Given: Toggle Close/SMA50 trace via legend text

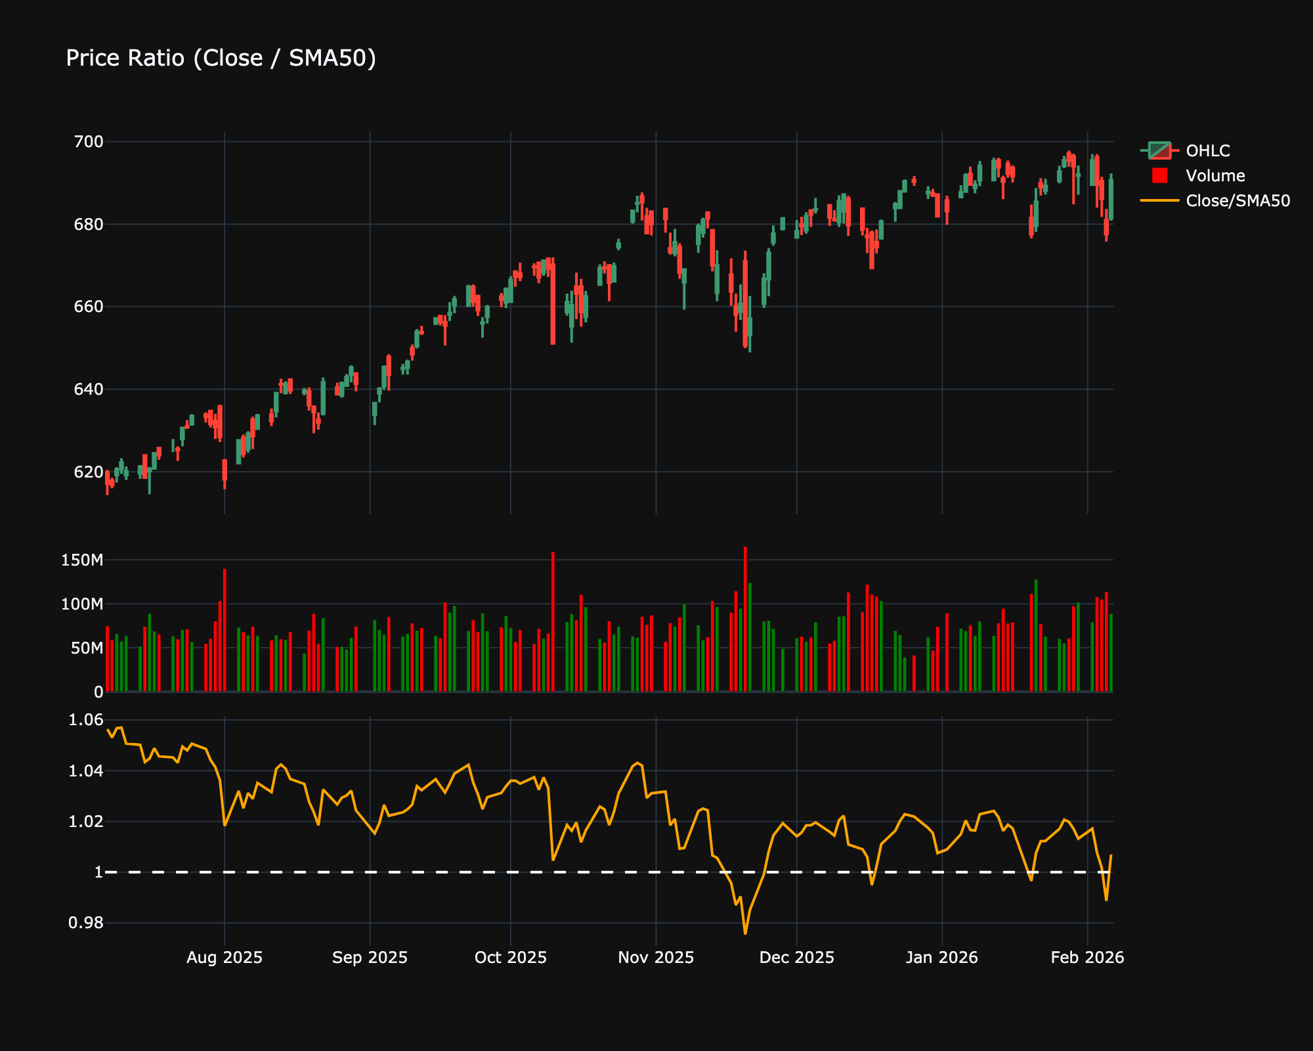Looking at the screenshot, I should [x=1238, y=200].
